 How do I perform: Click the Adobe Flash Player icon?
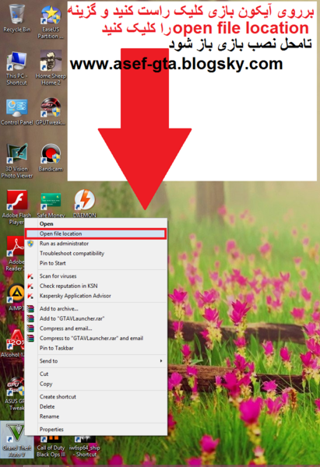[16, 207]
